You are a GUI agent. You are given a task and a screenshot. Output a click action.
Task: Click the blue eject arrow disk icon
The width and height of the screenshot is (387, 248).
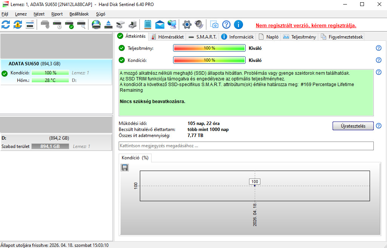click(108, 25)
